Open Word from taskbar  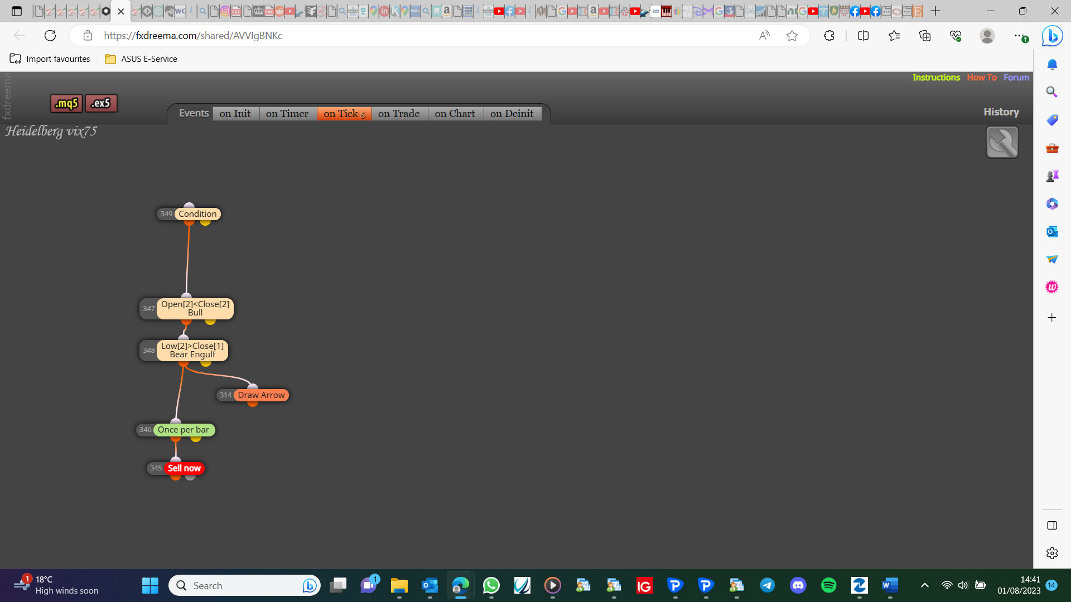pyautogui.click(x=890, y=585)
